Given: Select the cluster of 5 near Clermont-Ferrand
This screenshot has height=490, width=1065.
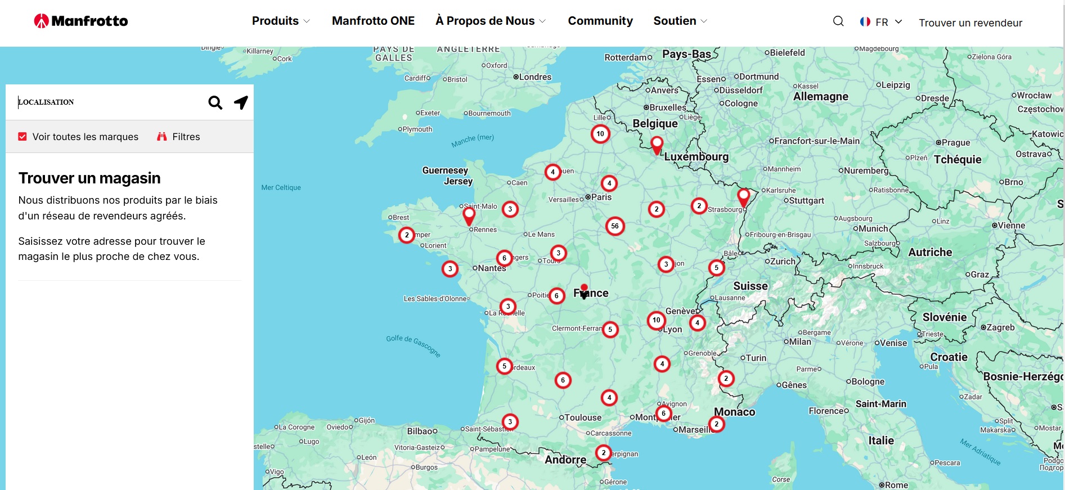Looking at the screenshot, I should coord(610,330).
